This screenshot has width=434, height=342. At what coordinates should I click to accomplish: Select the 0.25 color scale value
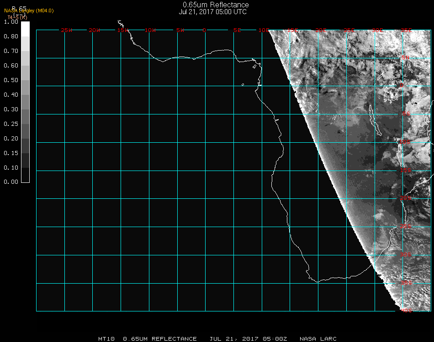[x=11, y=124]
